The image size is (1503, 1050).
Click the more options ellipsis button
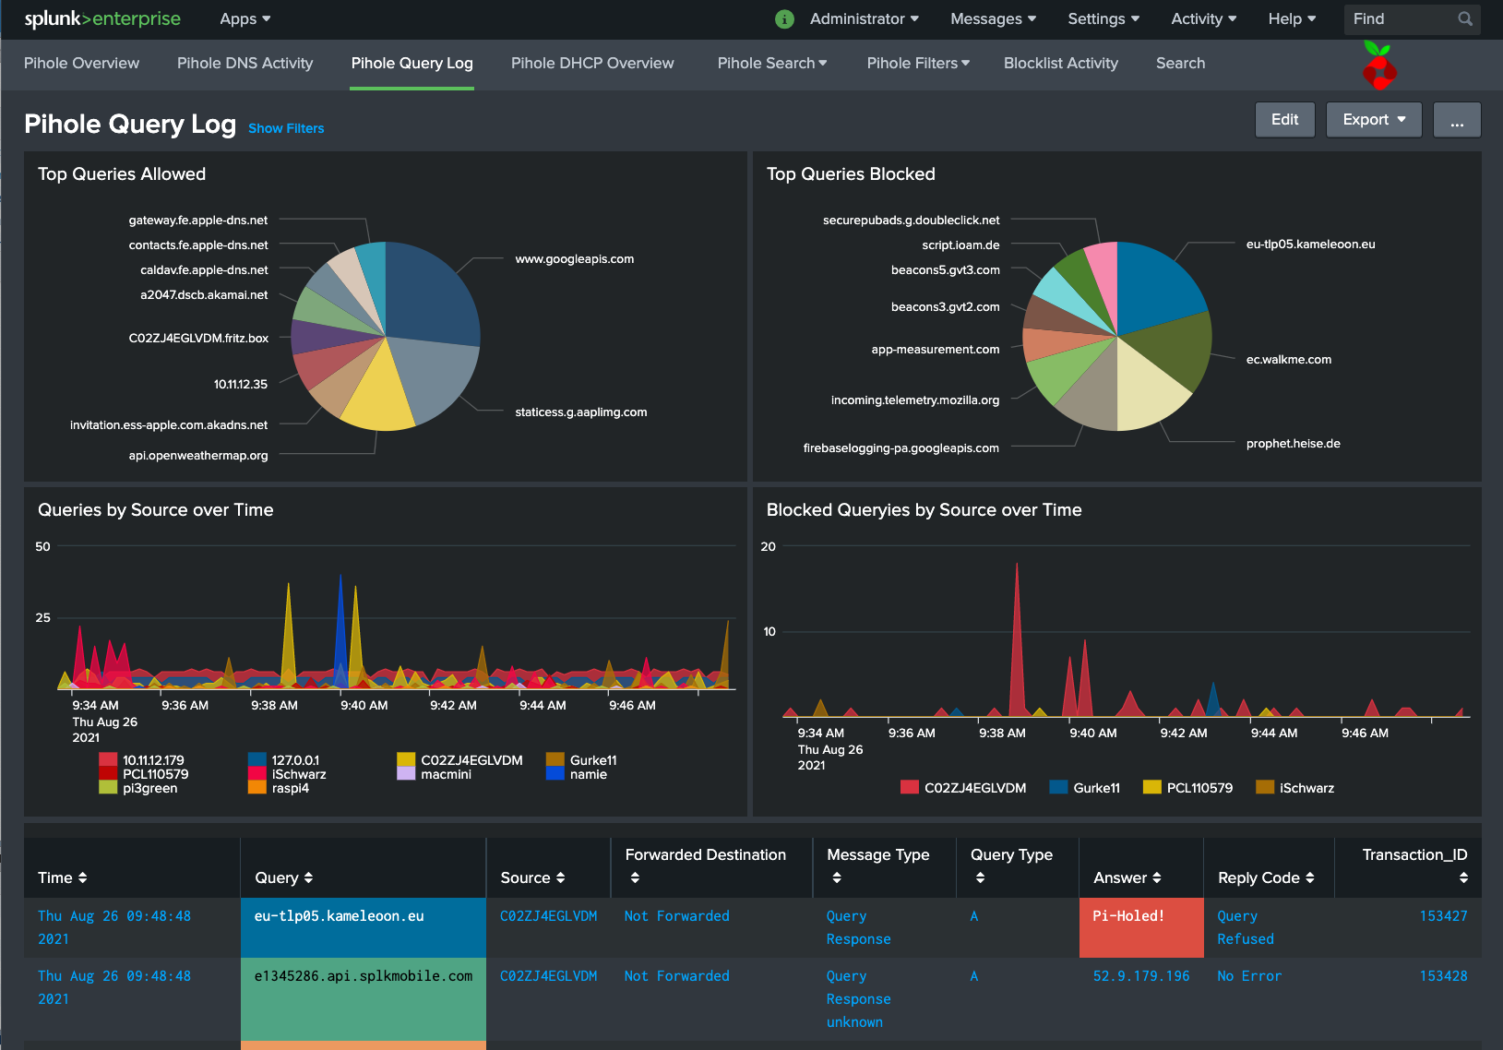pos(1457,119)
